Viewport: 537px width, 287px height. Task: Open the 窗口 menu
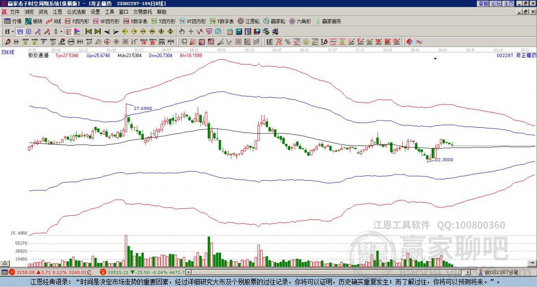(x=124, y=12)
